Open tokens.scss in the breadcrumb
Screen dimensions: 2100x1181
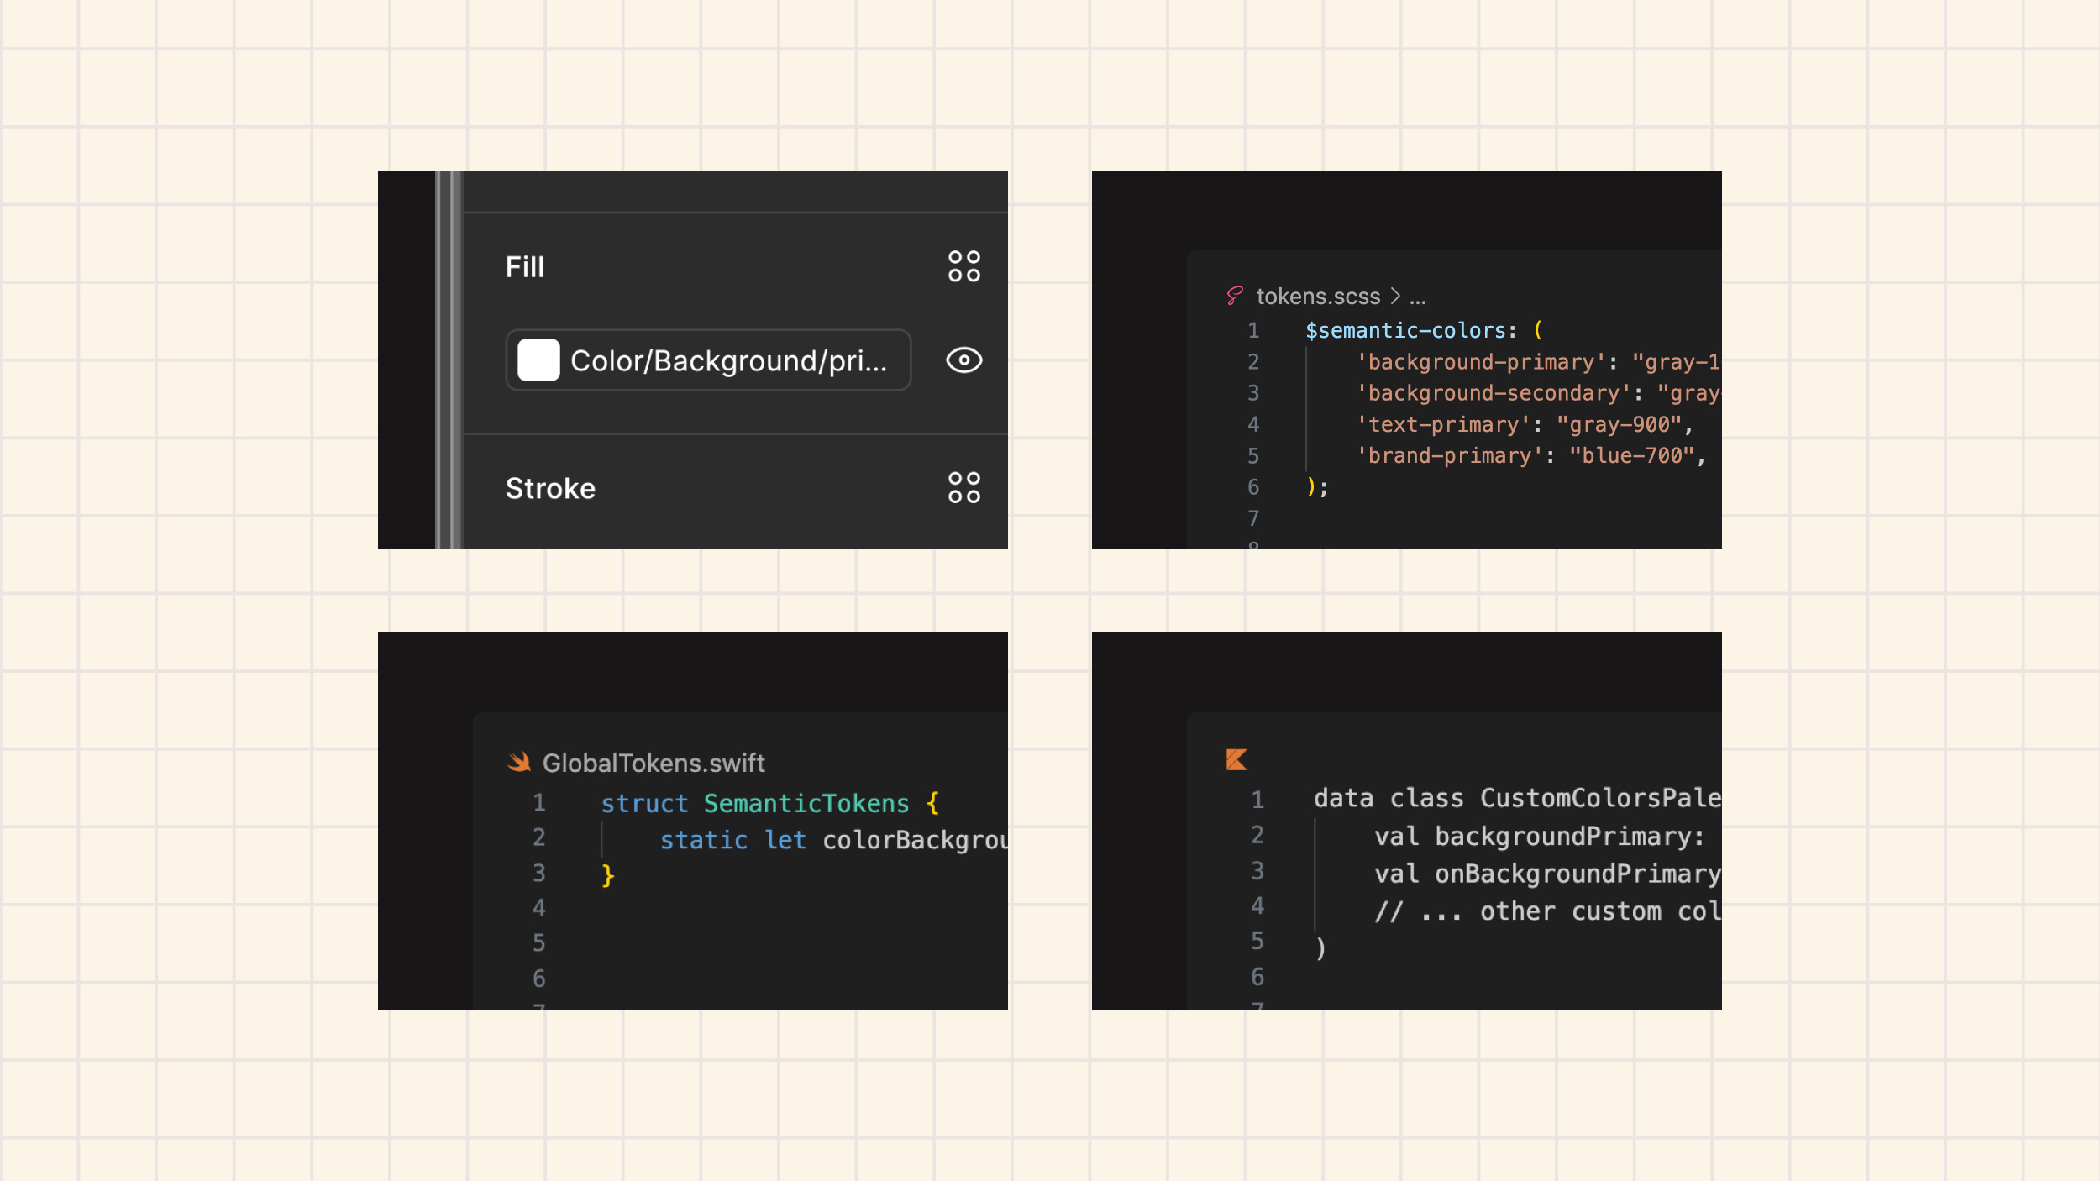[1317, 297]
